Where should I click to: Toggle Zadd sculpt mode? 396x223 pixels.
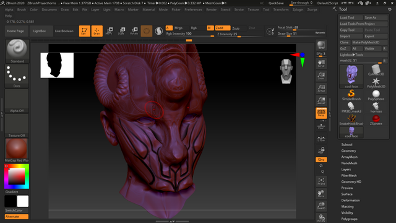pyautogui.click(x=223, y=28)
